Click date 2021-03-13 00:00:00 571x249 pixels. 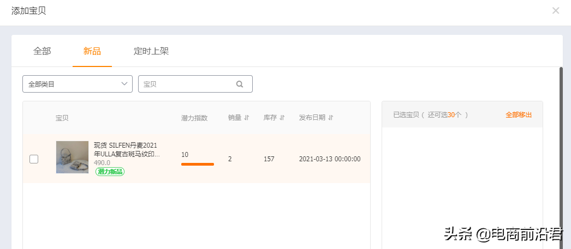[330, 159]
